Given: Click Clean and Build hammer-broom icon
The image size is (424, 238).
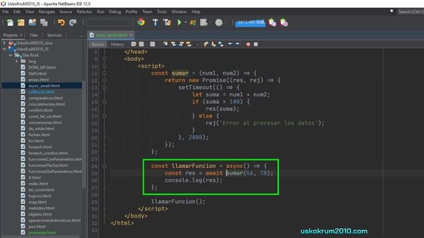Looking at the screenshot, I should [167, 22].
